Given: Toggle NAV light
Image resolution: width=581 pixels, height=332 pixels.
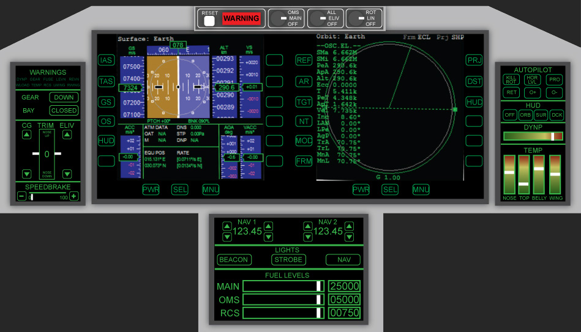Looking at the screenshot, I should [343, 260].
